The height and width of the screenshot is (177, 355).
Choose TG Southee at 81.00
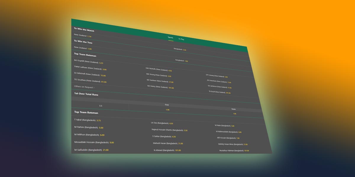tap(90, 81)
